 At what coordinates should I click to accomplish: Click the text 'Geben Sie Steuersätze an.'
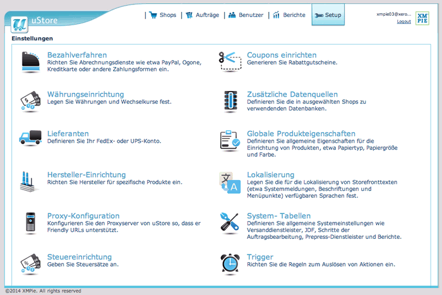(83, 265)
